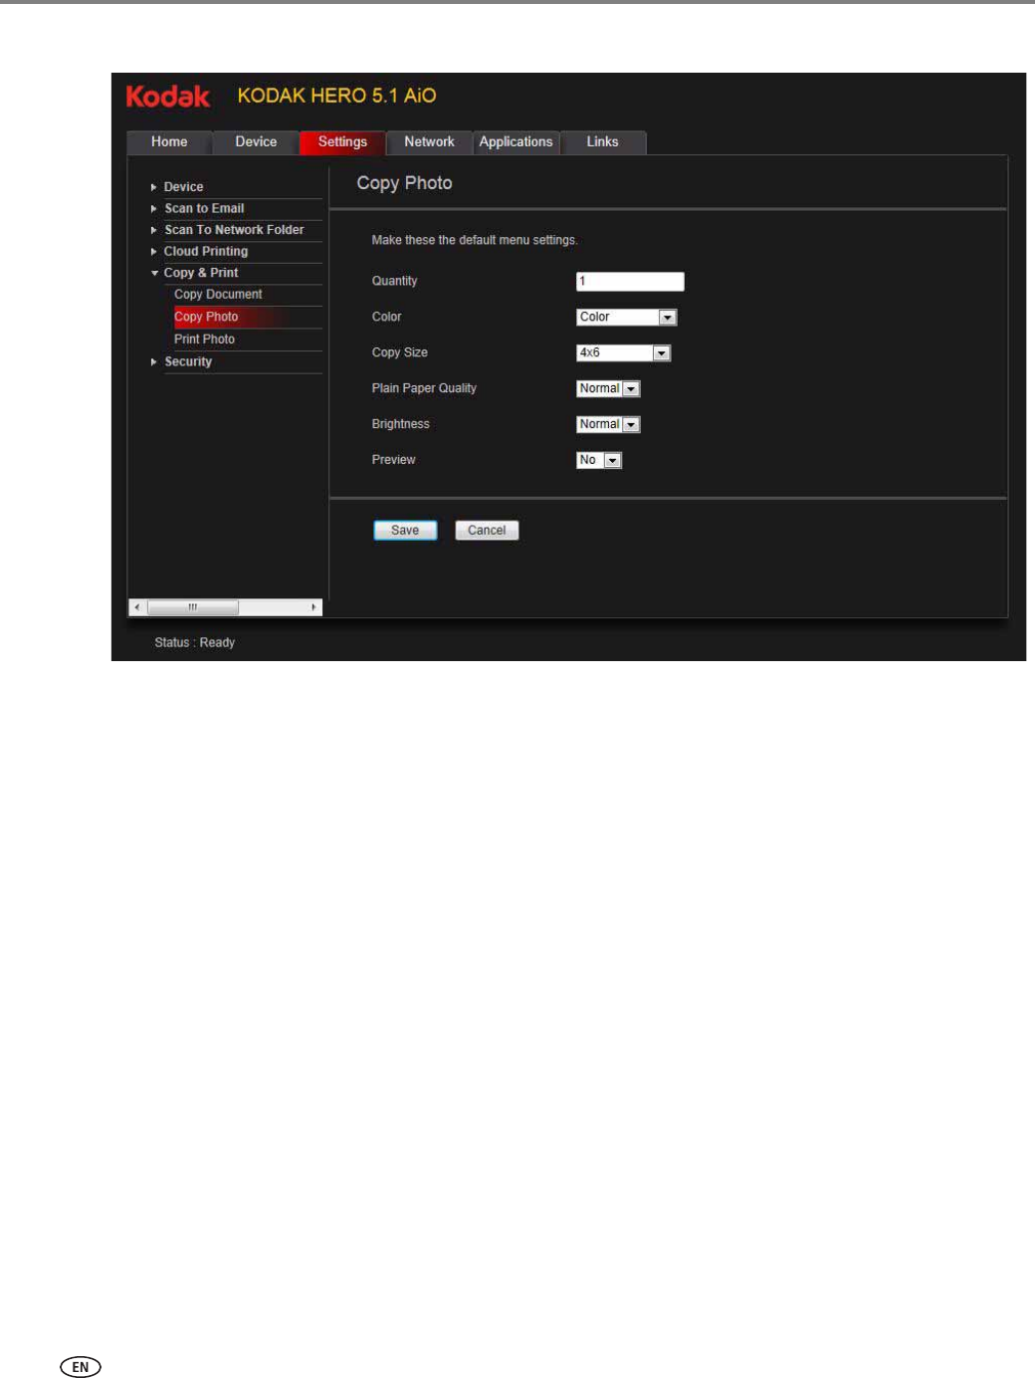The image size is (1035, 1378).
Task: Click sidebar scrollbar left arrow
Action: pyautogui.click(x=137, y=607)
